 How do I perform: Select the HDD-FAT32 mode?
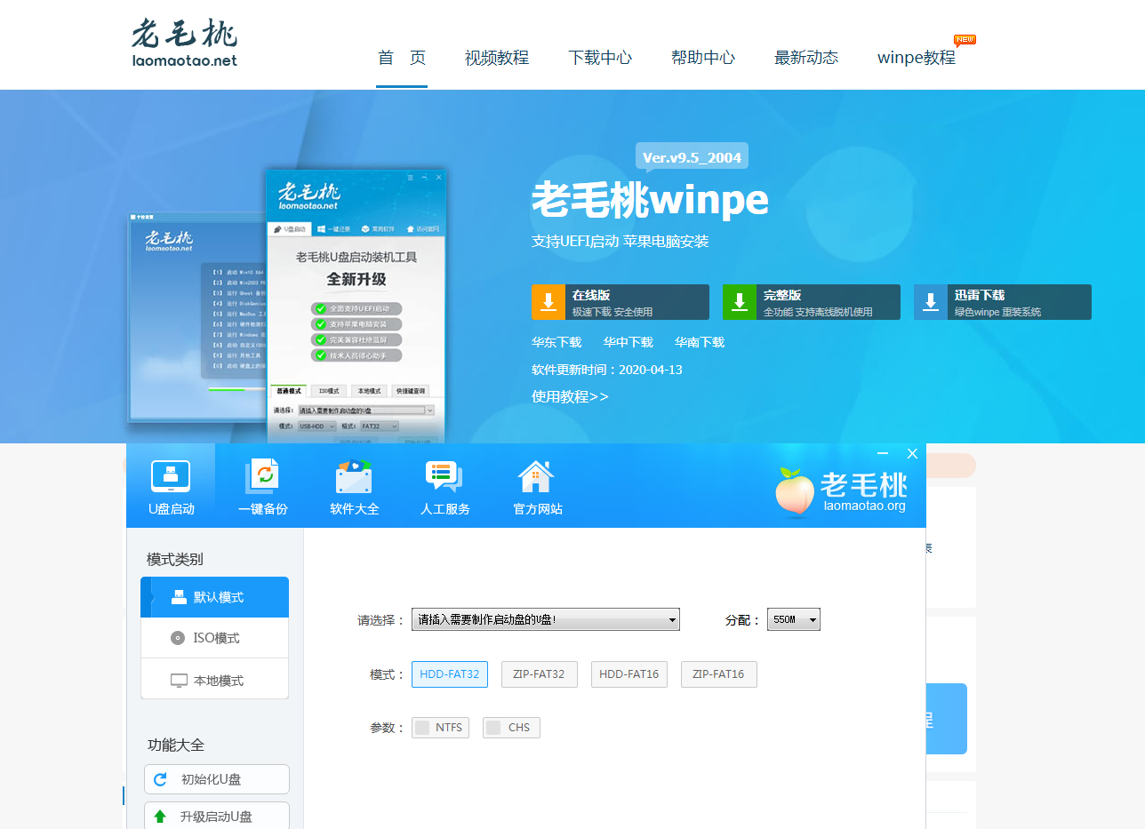click(450, 674)
